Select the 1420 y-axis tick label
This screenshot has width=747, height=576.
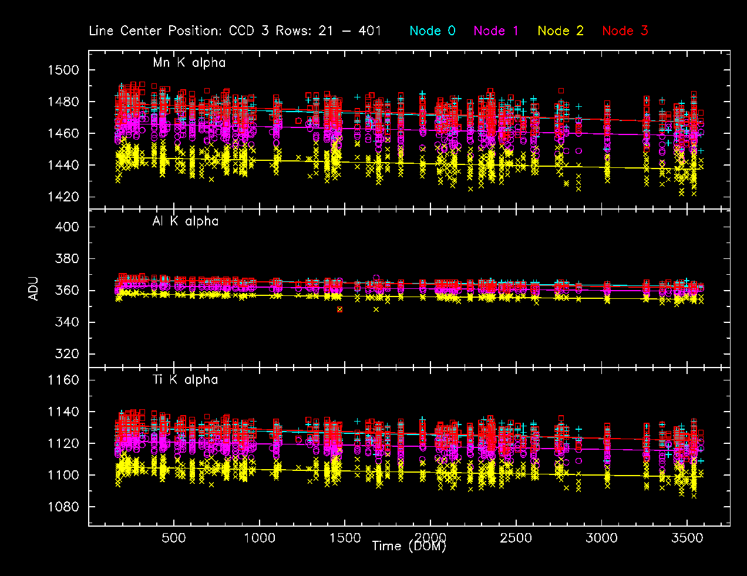coord(63,197)
